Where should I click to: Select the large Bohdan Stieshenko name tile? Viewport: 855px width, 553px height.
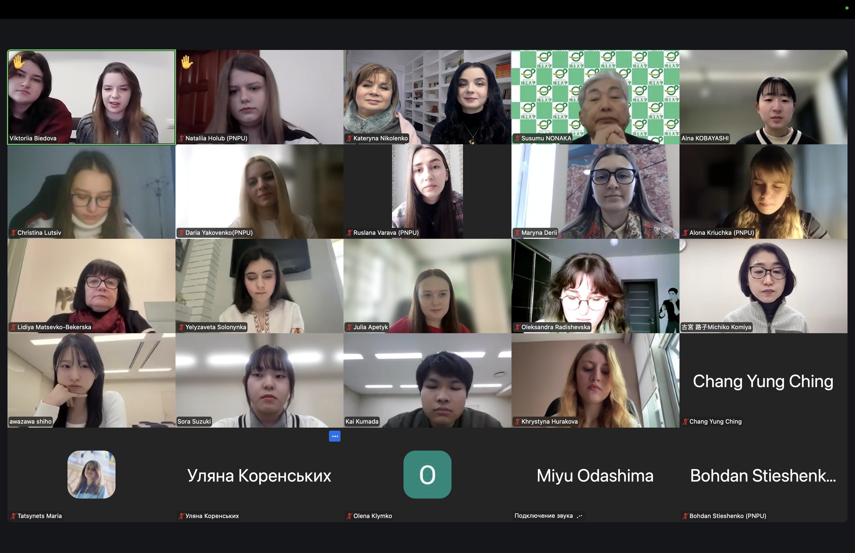coord(763,475)
